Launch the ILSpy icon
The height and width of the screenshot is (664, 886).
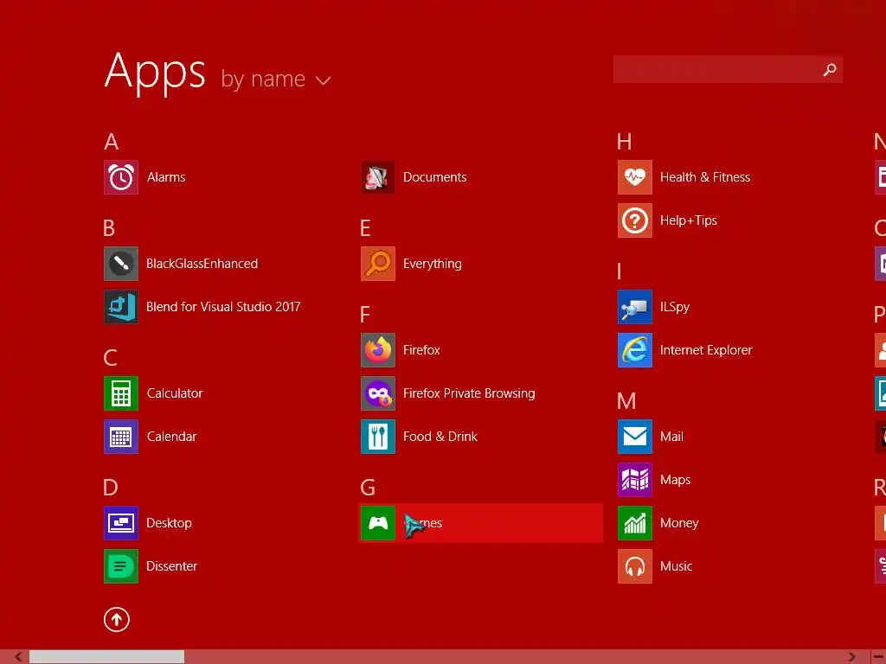point(635,307)
